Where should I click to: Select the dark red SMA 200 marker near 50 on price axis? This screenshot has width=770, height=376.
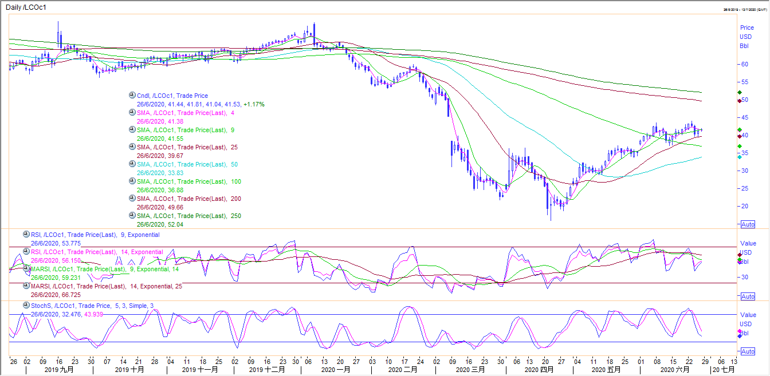(740, 101)
